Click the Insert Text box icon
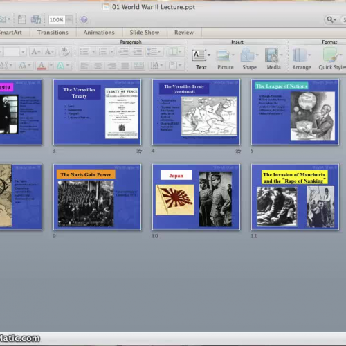Screen dimensions: 346x346 (x=199, y=55)
